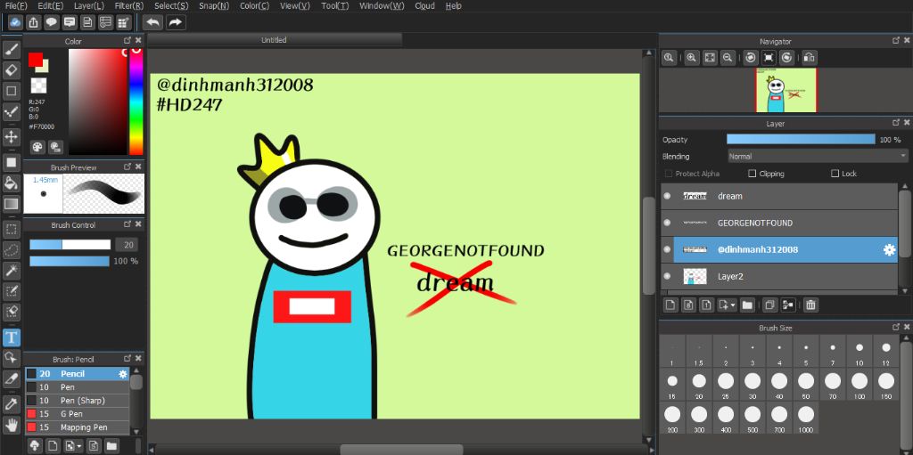Duplicate the current layer
913x455 pixels.
769,305
